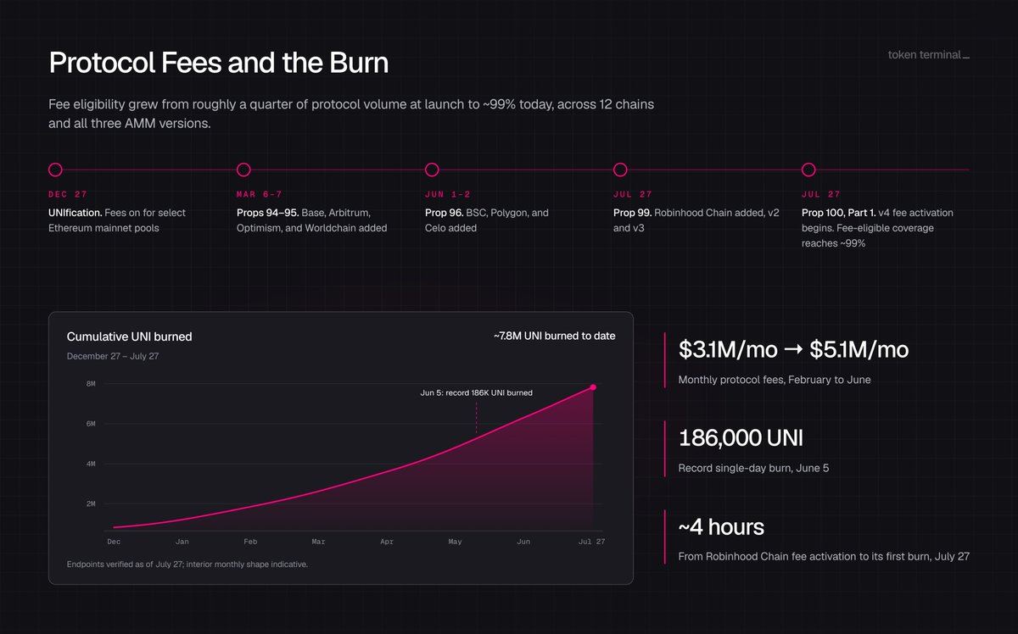Click the Protocol Fees and the Burn title
Screen dimensions: 1018x634
point(219,64)
